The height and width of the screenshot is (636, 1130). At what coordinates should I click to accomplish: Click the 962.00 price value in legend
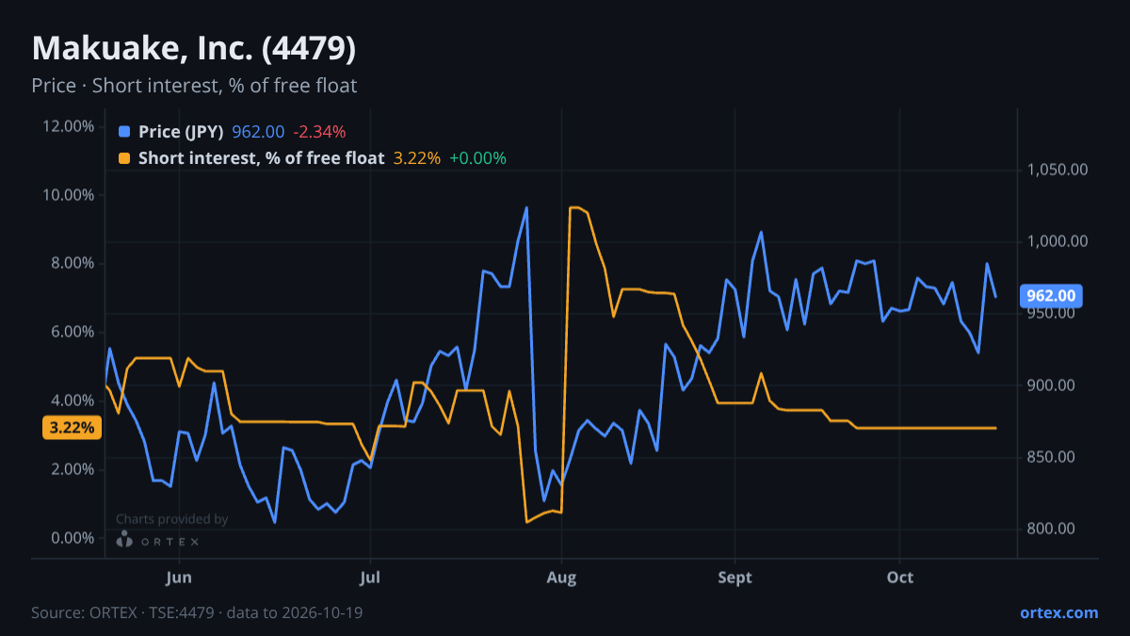pos(258,132)
